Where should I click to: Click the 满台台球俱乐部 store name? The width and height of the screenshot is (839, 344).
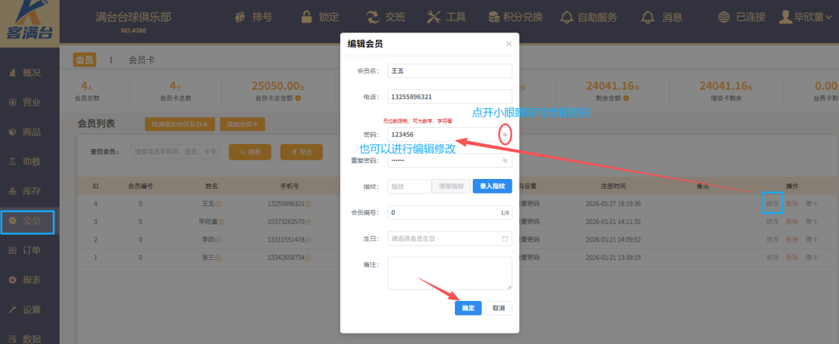tap(133, 17)
